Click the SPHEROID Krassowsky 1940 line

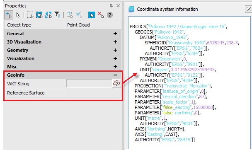click(192, 43)
